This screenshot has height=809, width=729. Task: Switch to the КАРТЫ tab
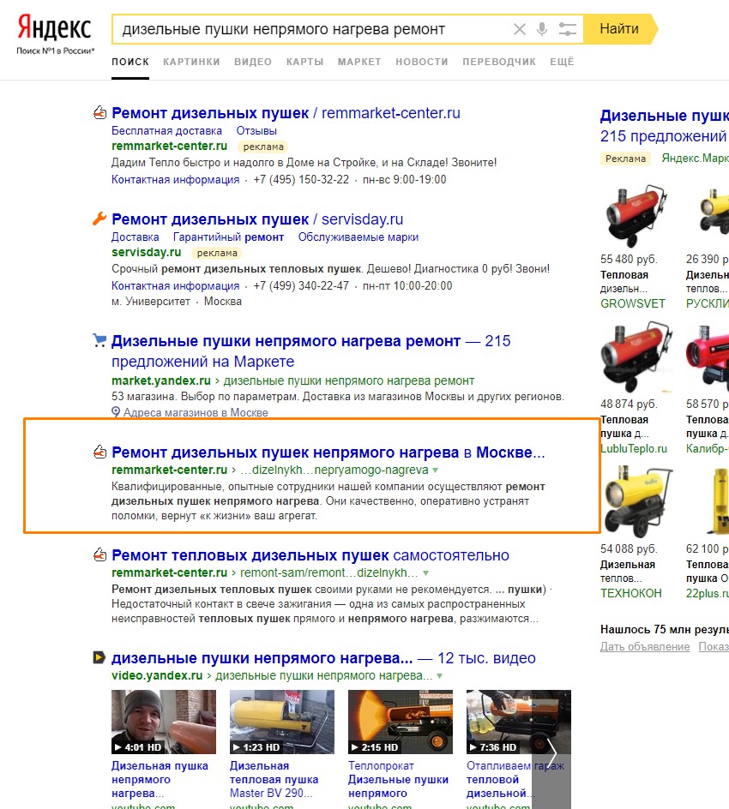click(x=305, y=62)
